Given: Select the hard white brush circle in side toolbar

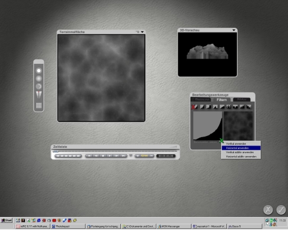Looking at the screenshot, I should pyautogui.click(x=39, y=70).
